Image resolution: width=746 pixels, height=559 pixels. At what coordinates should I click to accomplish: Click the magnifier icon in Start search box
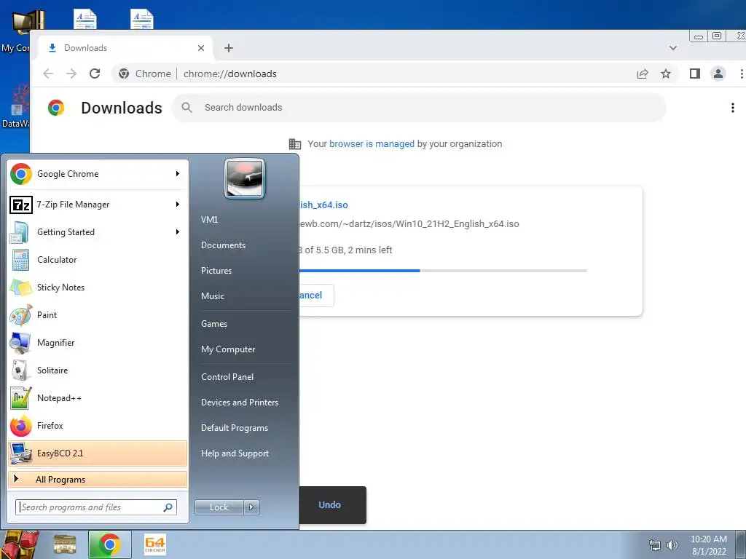tap(168, 507)
